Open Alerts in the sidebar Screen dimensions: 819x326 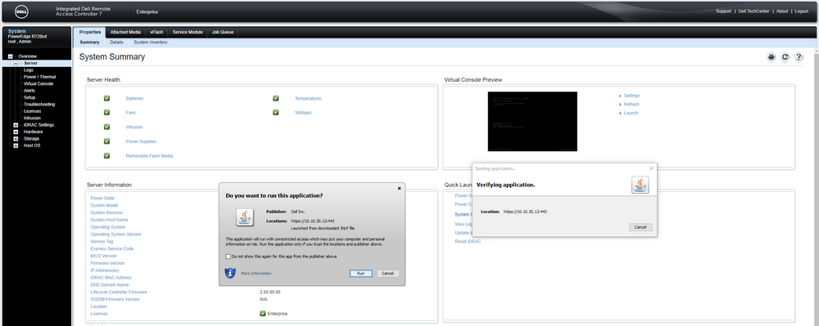tap(29, 91)
